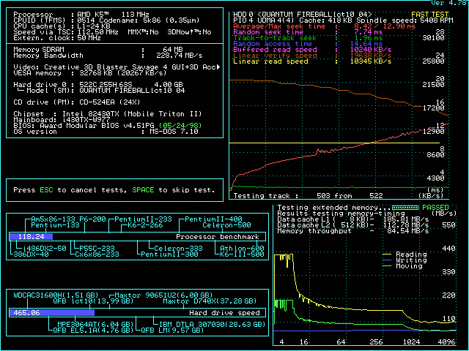
Task: Click the CPUID value '0514'
Action: pyautogui.click(x=86, y=20)
